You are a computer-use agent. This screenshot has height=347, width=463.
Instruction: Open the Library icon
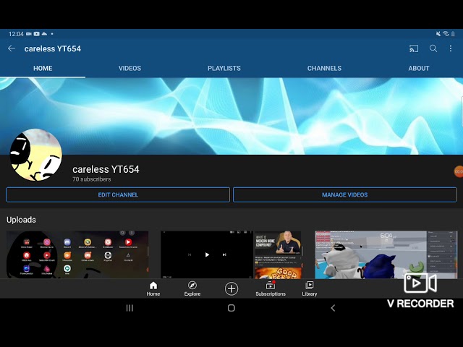coord(310,288)
